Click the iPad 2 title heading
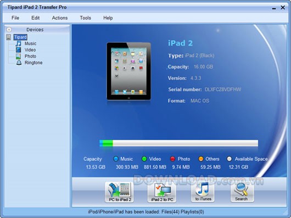 click(180, 43)
